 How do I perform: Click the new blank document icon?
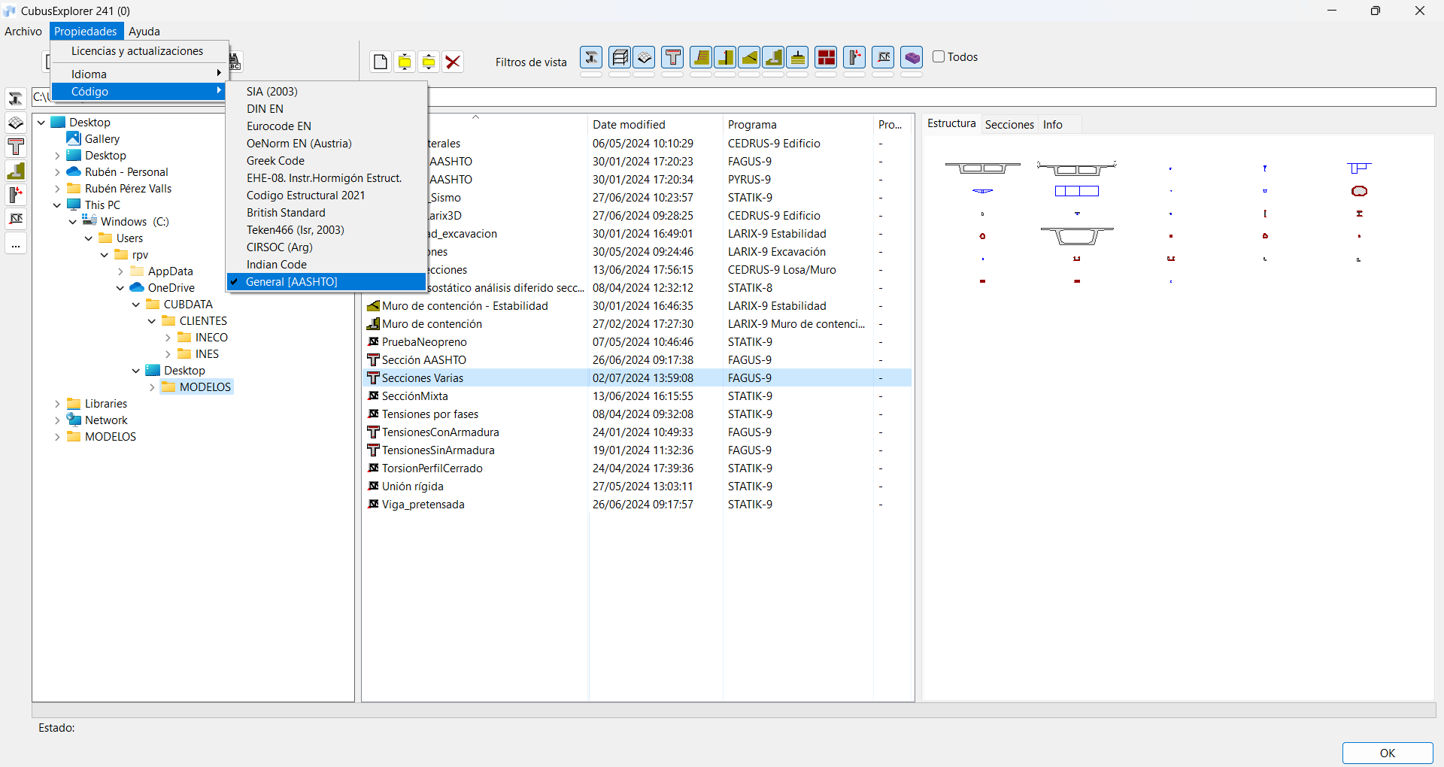(x=381, y=62)
